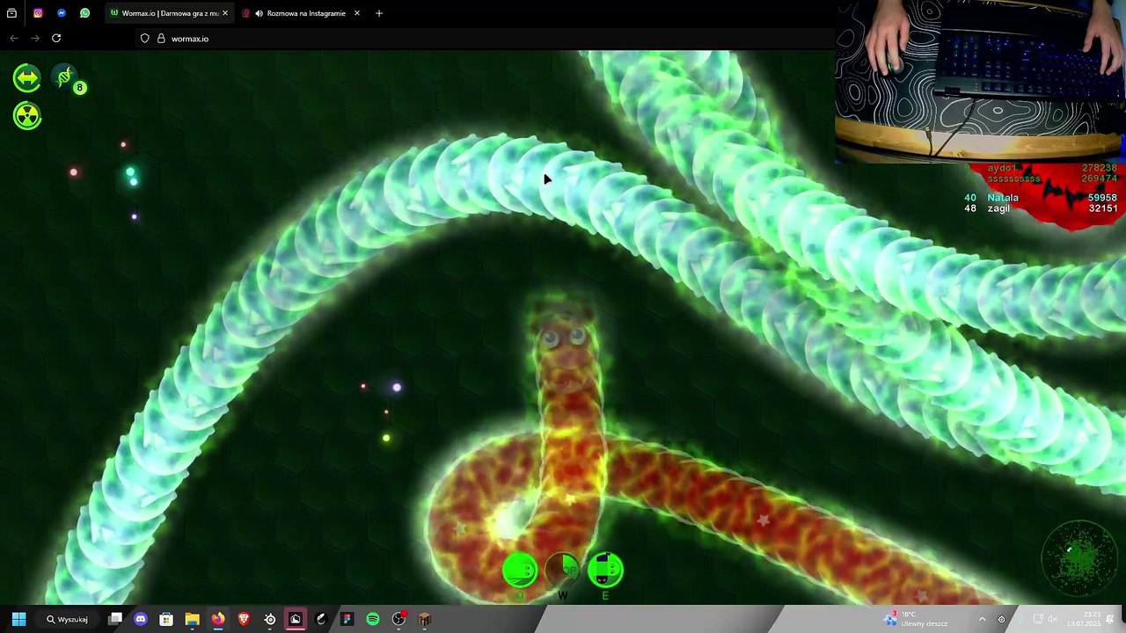
Task: Switch to the Rozmowa na Instagramie tab
Action: [302, 13]
